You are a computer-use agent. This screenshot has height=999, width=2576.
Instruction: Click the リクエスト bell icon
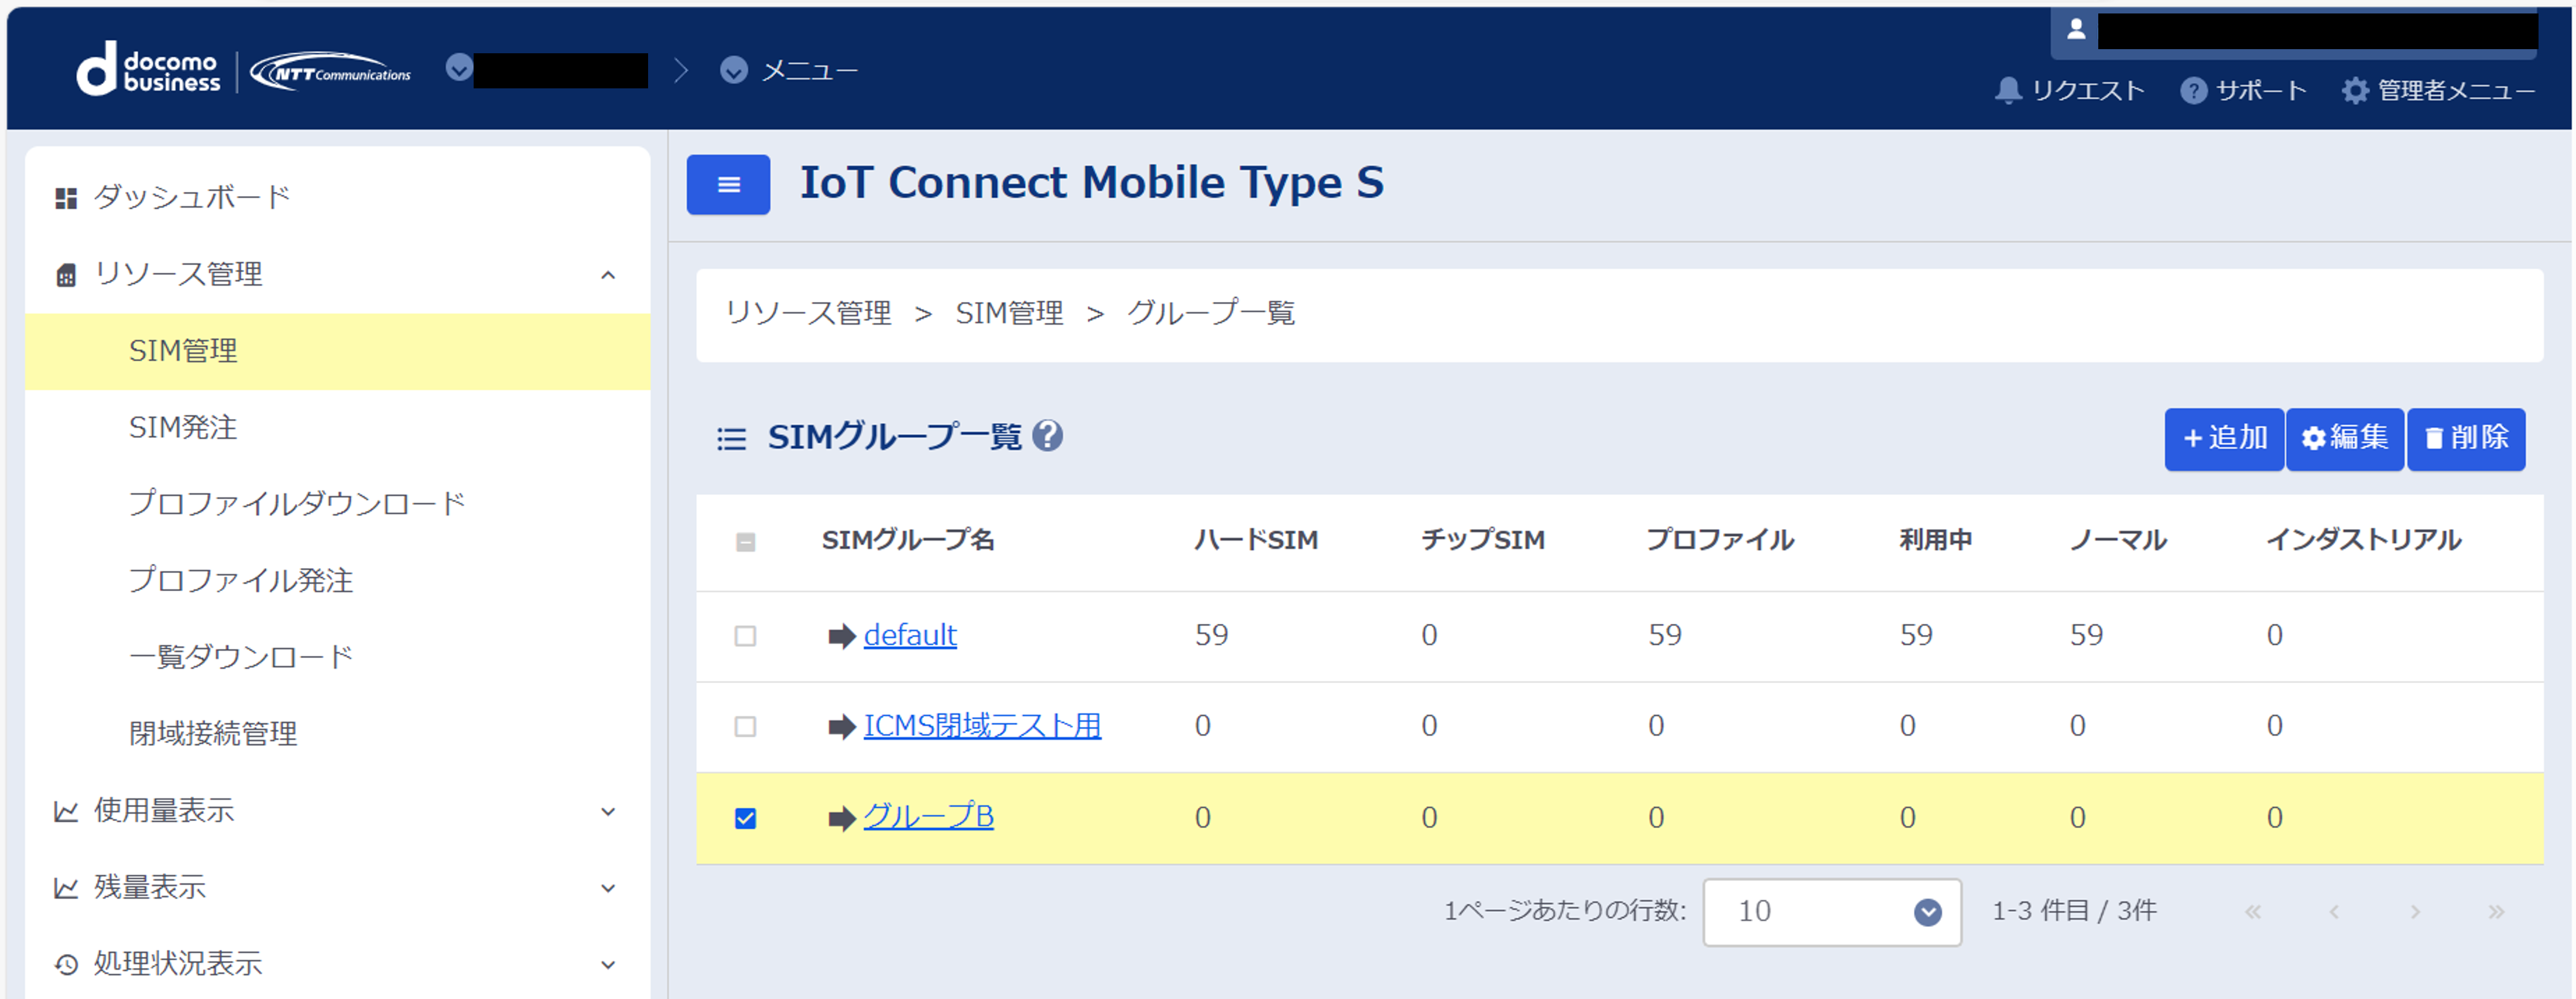tap(2007, 90)
